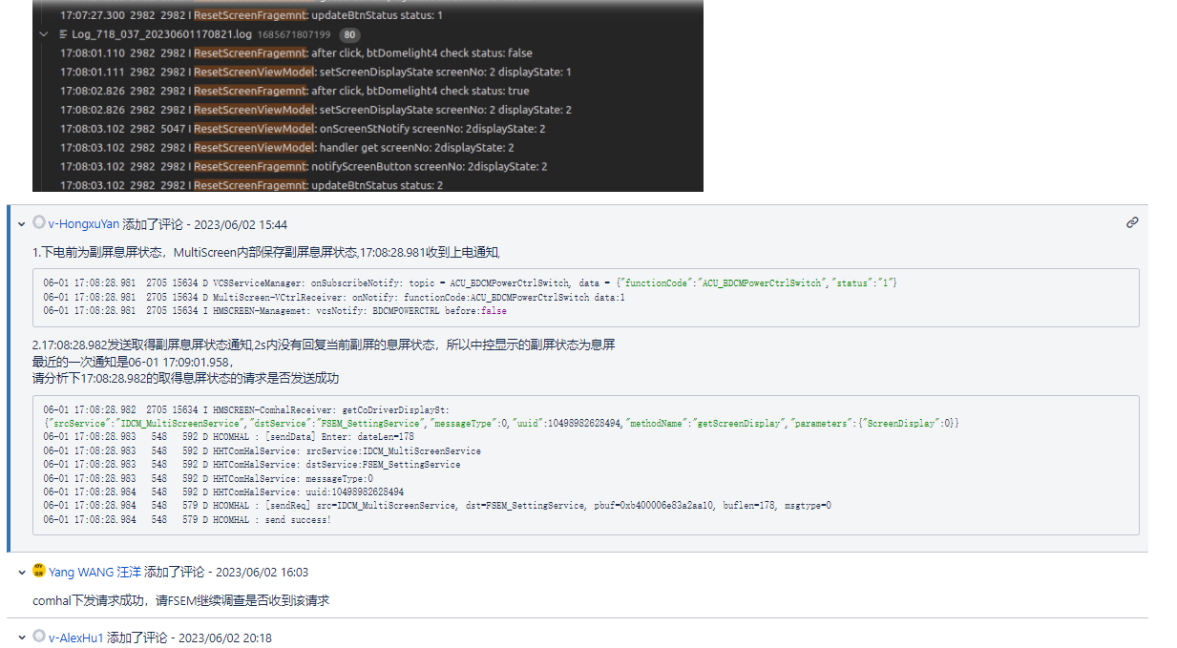
Task: Click code line 'HHTComHalService: uuid:10498982628494'
Action: (x=223, y=491)
